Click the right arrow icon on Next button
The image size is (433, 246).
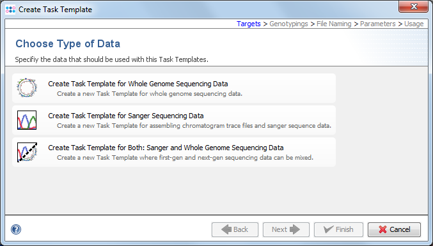295,229
